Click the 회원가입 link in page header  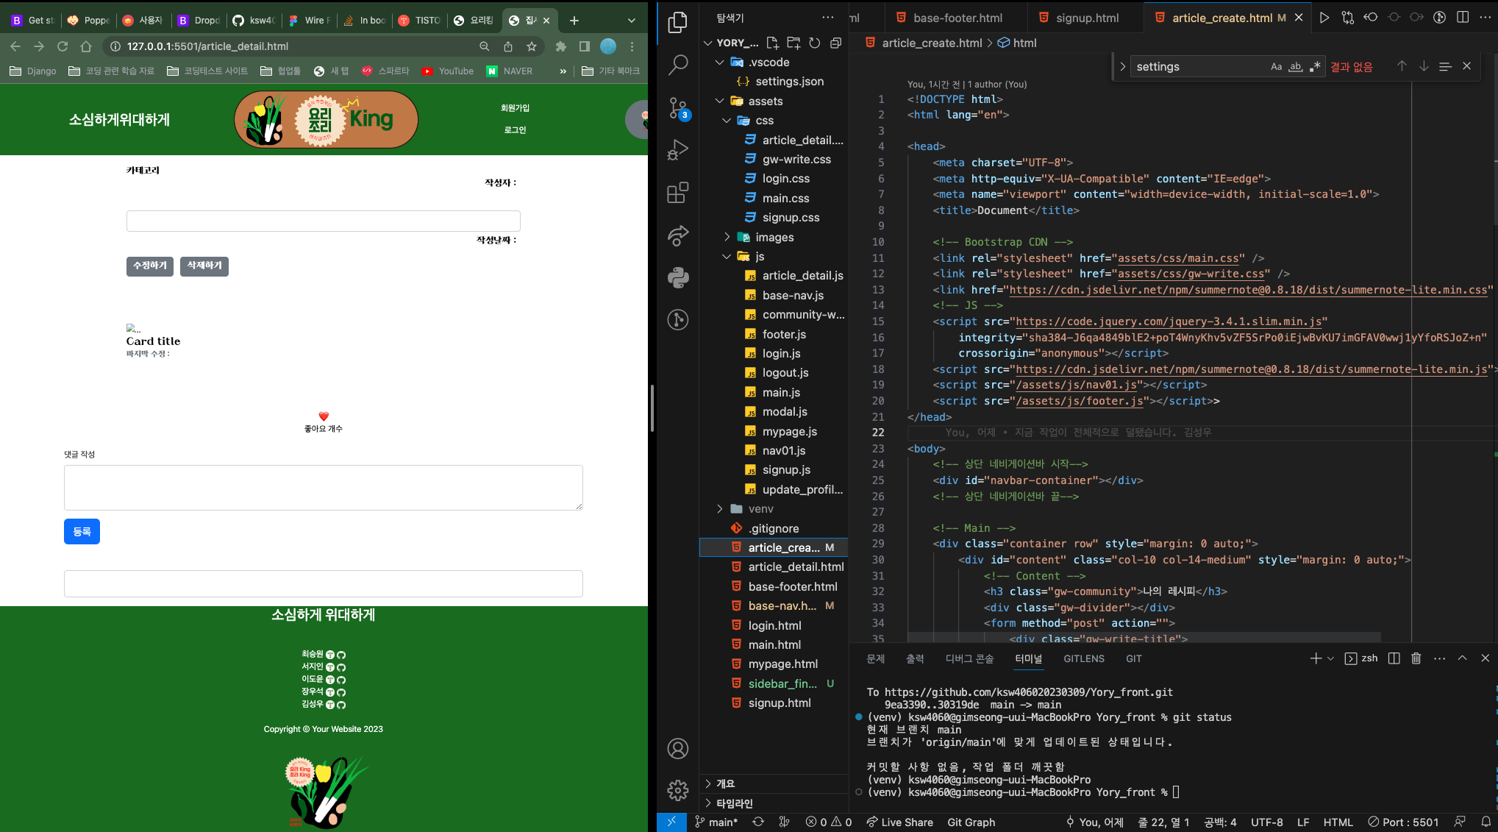tap(515, 108)
